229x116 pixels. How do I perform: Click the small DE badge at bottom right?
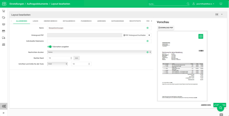pyautogui.click(x=221, y=115)
